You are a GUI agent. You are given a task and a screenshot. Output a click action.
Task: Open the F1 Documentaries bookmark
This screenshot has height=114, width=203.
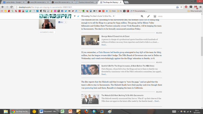pos(139,11)
